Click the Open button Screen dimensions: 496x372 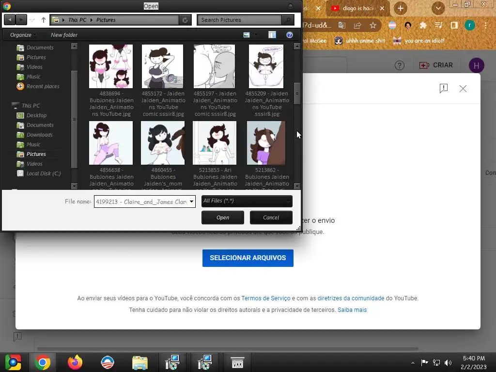tap(223, 217)
